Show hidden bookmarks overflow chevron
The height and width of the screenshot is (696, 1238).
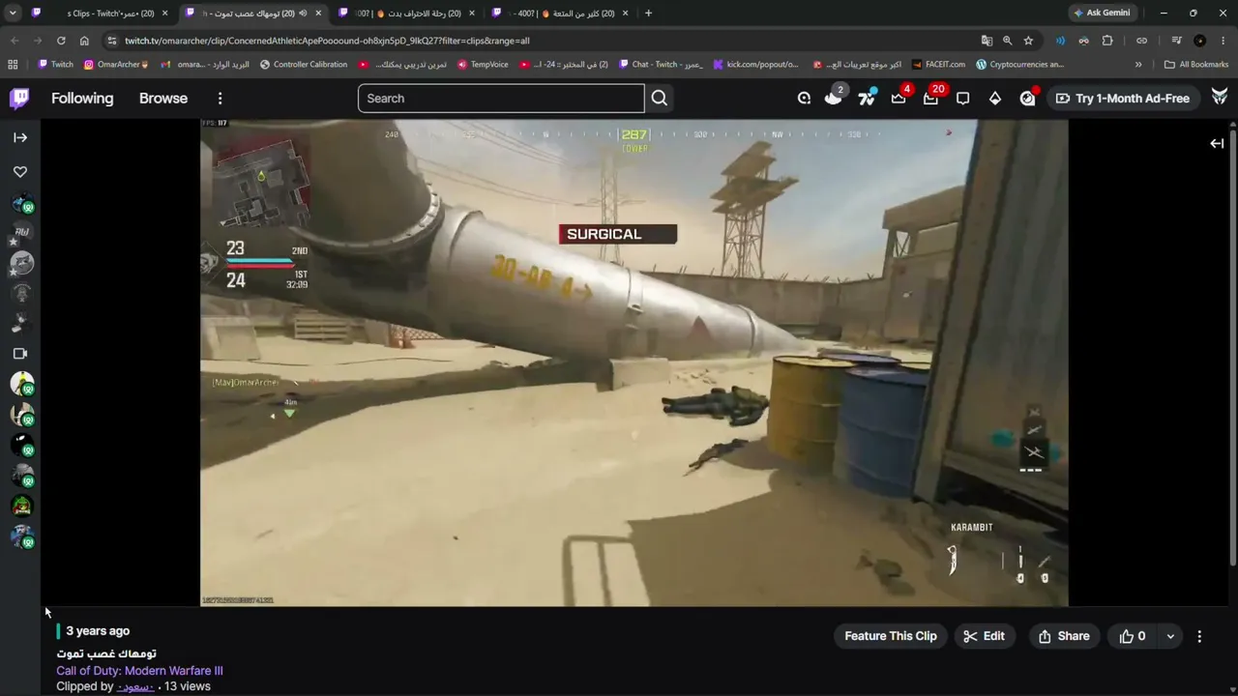point(1138,65)
